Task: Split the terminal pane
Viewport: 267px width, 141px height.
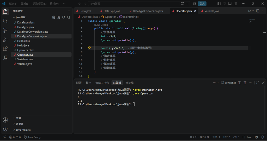Action: (239, 83)
